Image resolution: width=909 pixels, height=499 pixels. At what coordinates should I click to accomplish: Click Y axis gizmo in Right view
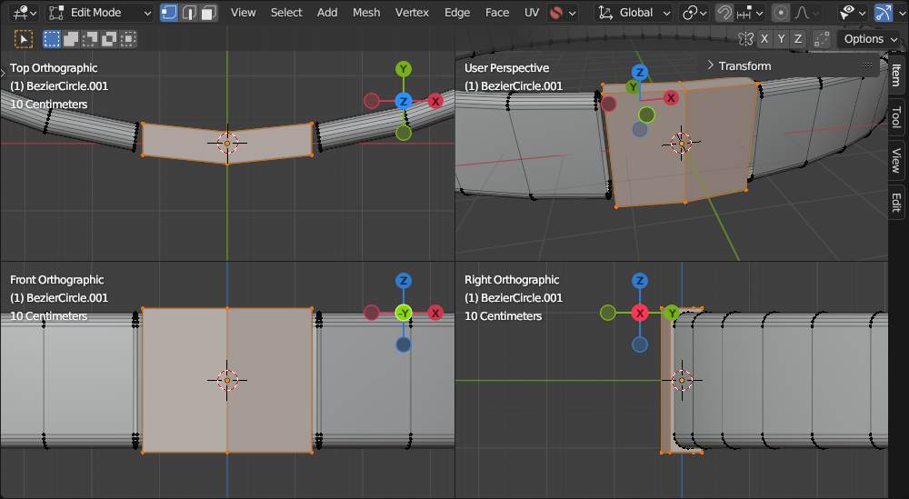(672, 313)
